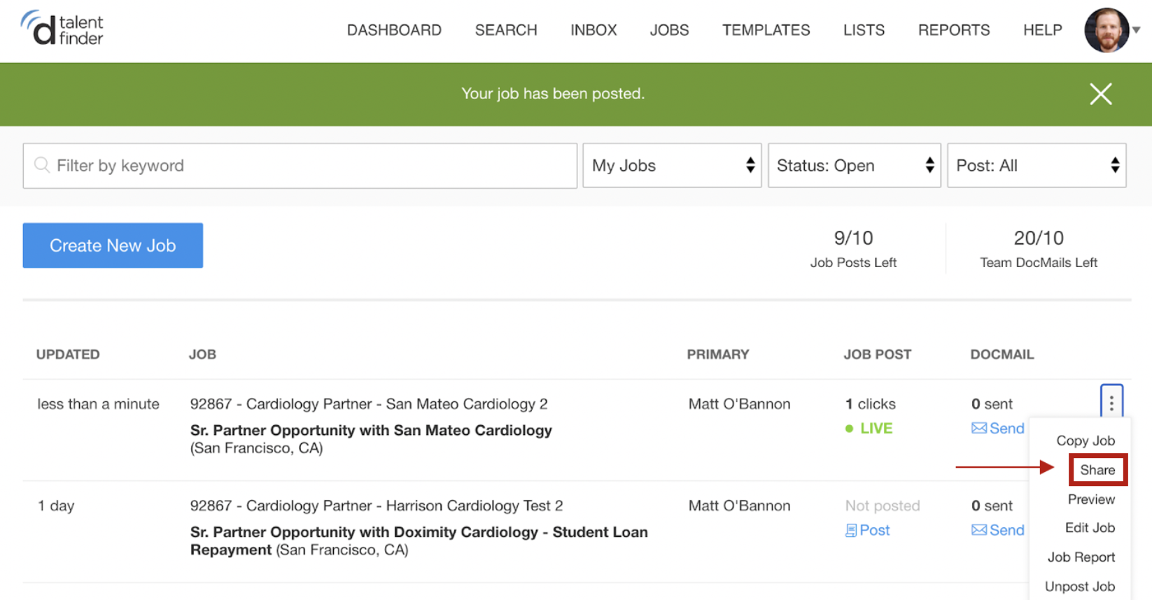Open the Reports nav item

pos(953,30)
